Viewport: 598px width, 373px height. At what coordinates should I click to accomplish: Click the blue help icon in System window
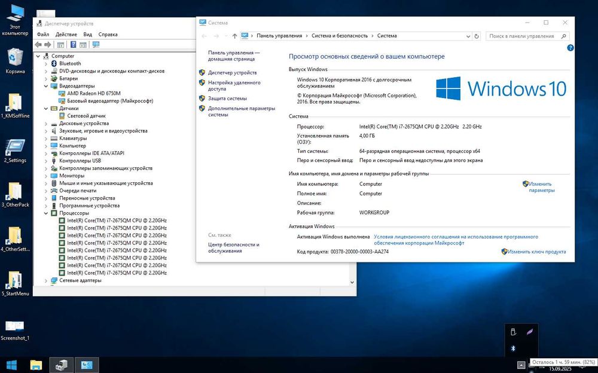coord(570,48)
